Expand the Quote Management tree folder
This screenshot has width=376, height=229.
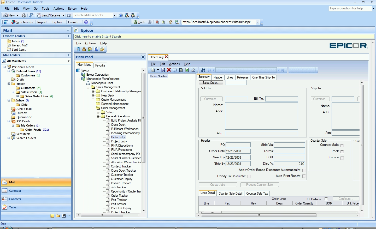tap(93, 100)
